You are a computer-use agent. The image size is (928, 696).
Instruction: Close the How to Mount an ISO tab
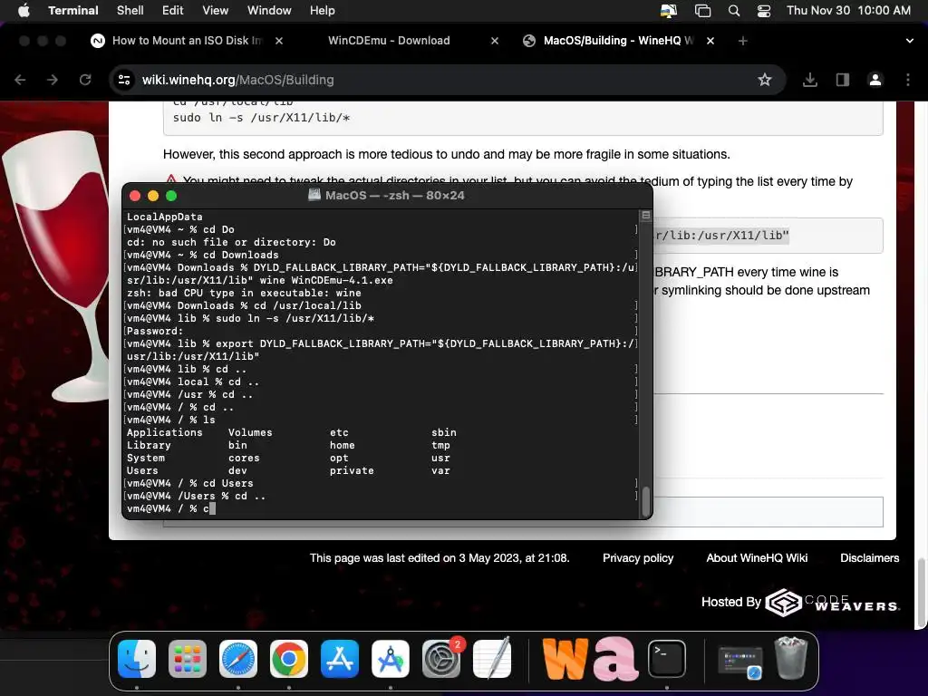(x=279, y=40)
